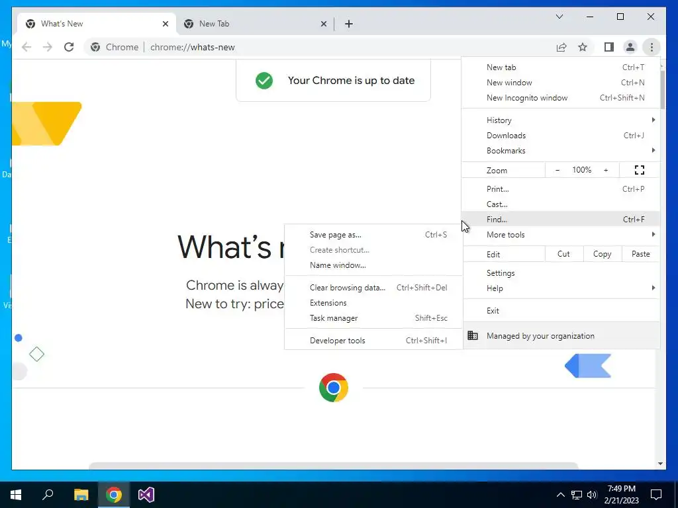Viewport: 678px width, 508px height.
Task: Click the browser forward arrow
Action: (48, 47)
